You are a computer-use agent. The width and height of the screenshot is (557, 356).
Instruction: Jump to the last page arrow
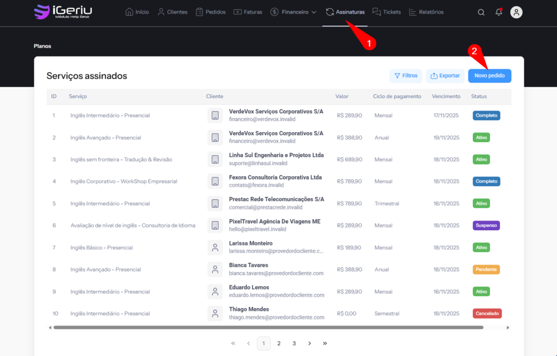tap(325, 343)
